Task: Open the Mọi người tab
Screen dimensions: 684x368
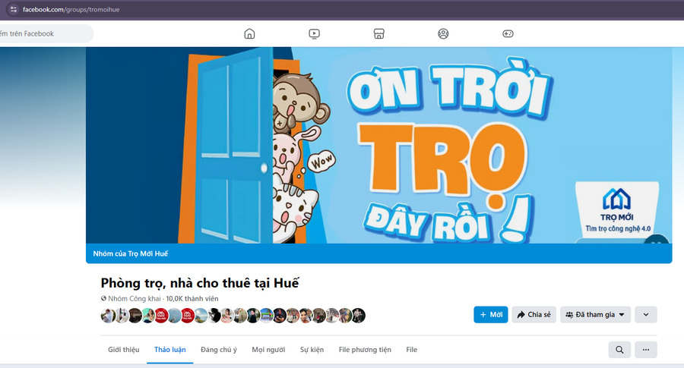Action: 268,350
